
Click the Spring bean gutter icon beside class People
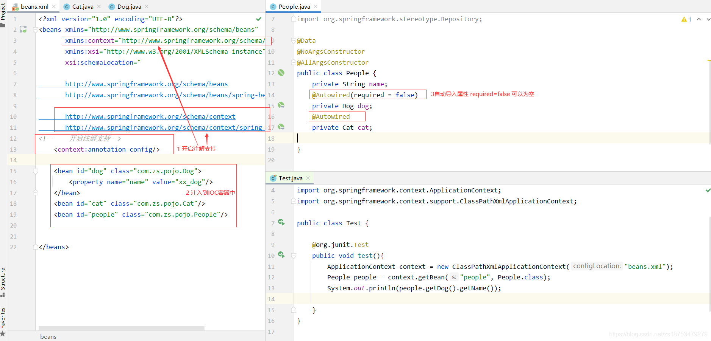pyautogui.click(x=281, y=73)
